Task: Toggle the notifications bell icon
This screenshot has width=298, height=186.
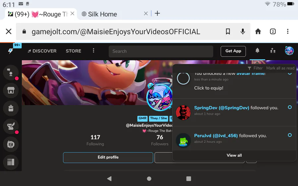Action: 257,51
